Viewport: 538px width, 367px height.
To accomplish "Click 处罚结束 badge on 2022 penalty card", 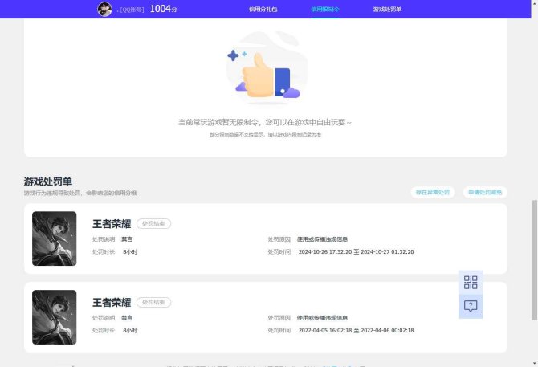I will pyautogui.click(x=153, y=302).
